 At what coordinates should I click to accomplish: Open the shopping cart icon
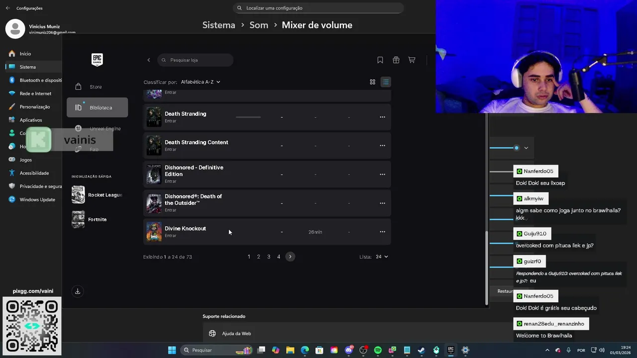pos(412,60)
